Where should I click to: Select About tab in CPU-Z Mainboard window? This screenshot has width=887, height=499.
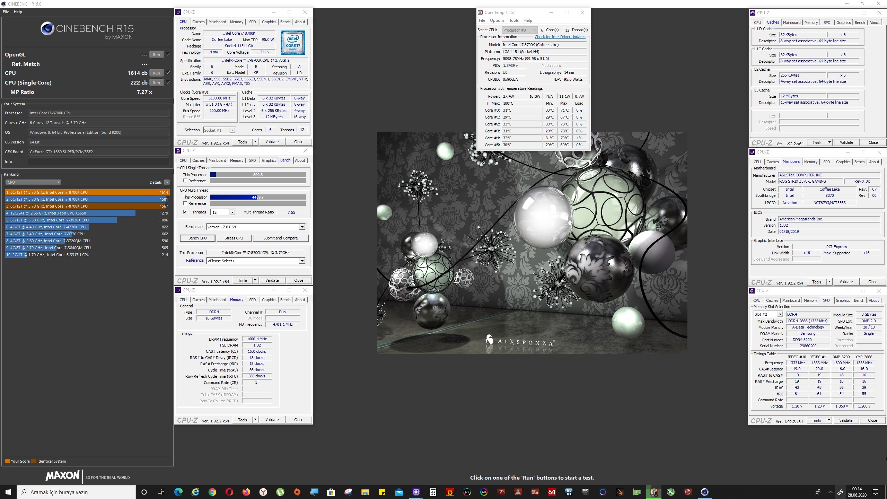point(874,162)
